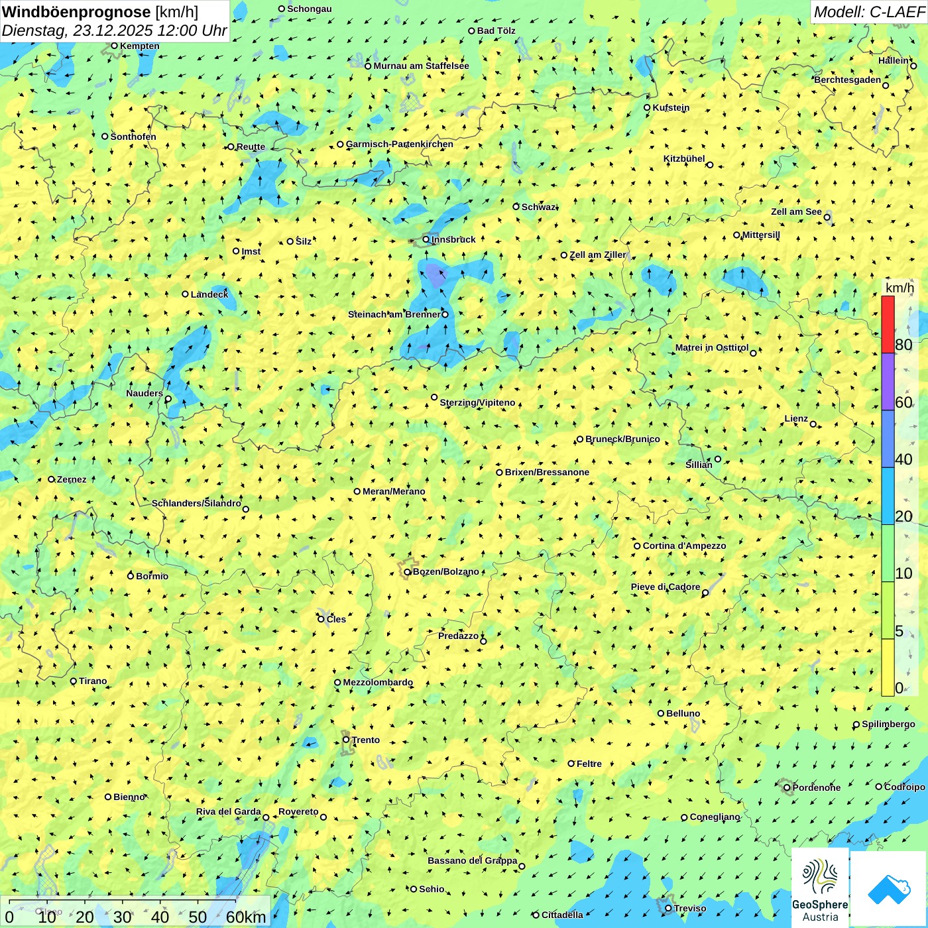Choose the pale yellow 0–5 km/h legend color
The height and width of the screenshot is (928, 928).
coord(888,667)
